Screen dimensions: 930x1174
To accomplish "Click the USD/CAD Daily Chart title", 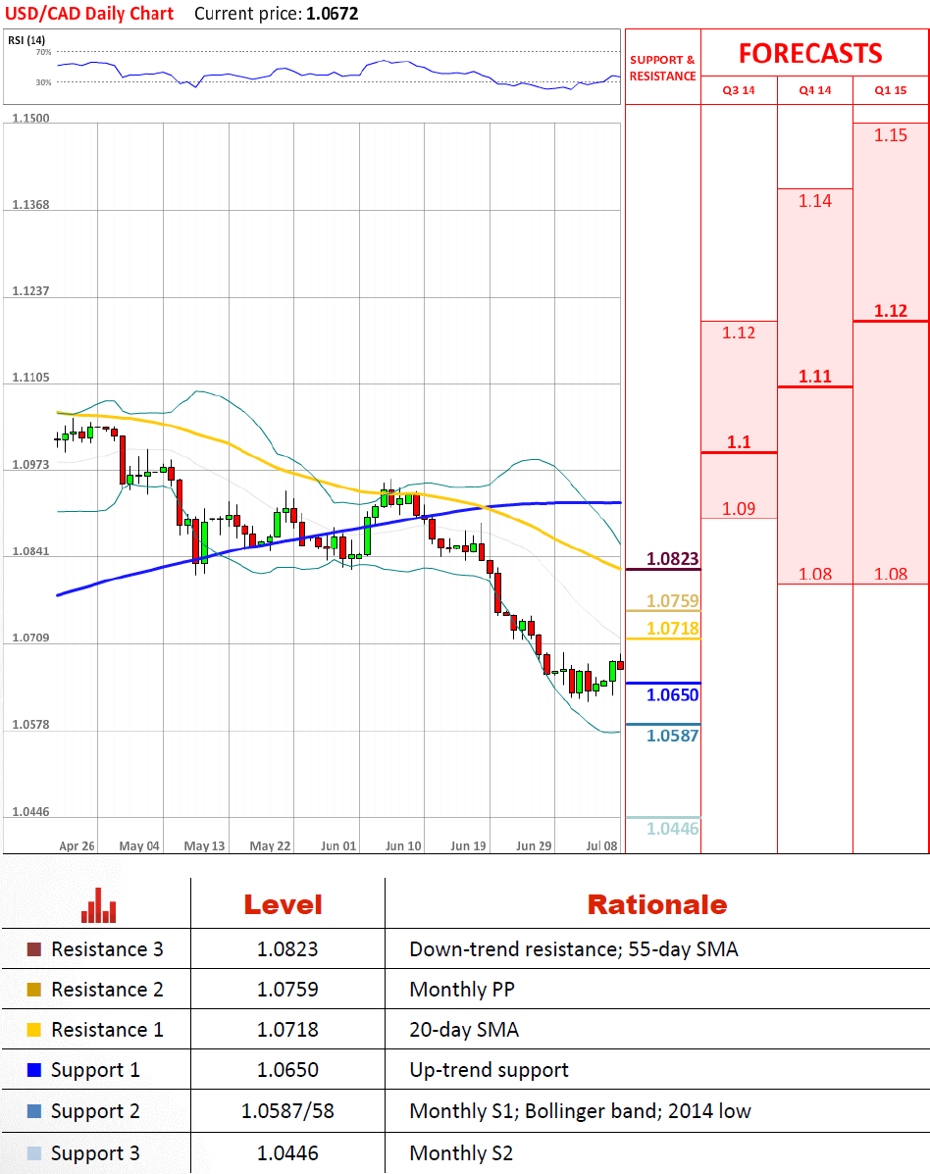I will click(x=89, y=14).
